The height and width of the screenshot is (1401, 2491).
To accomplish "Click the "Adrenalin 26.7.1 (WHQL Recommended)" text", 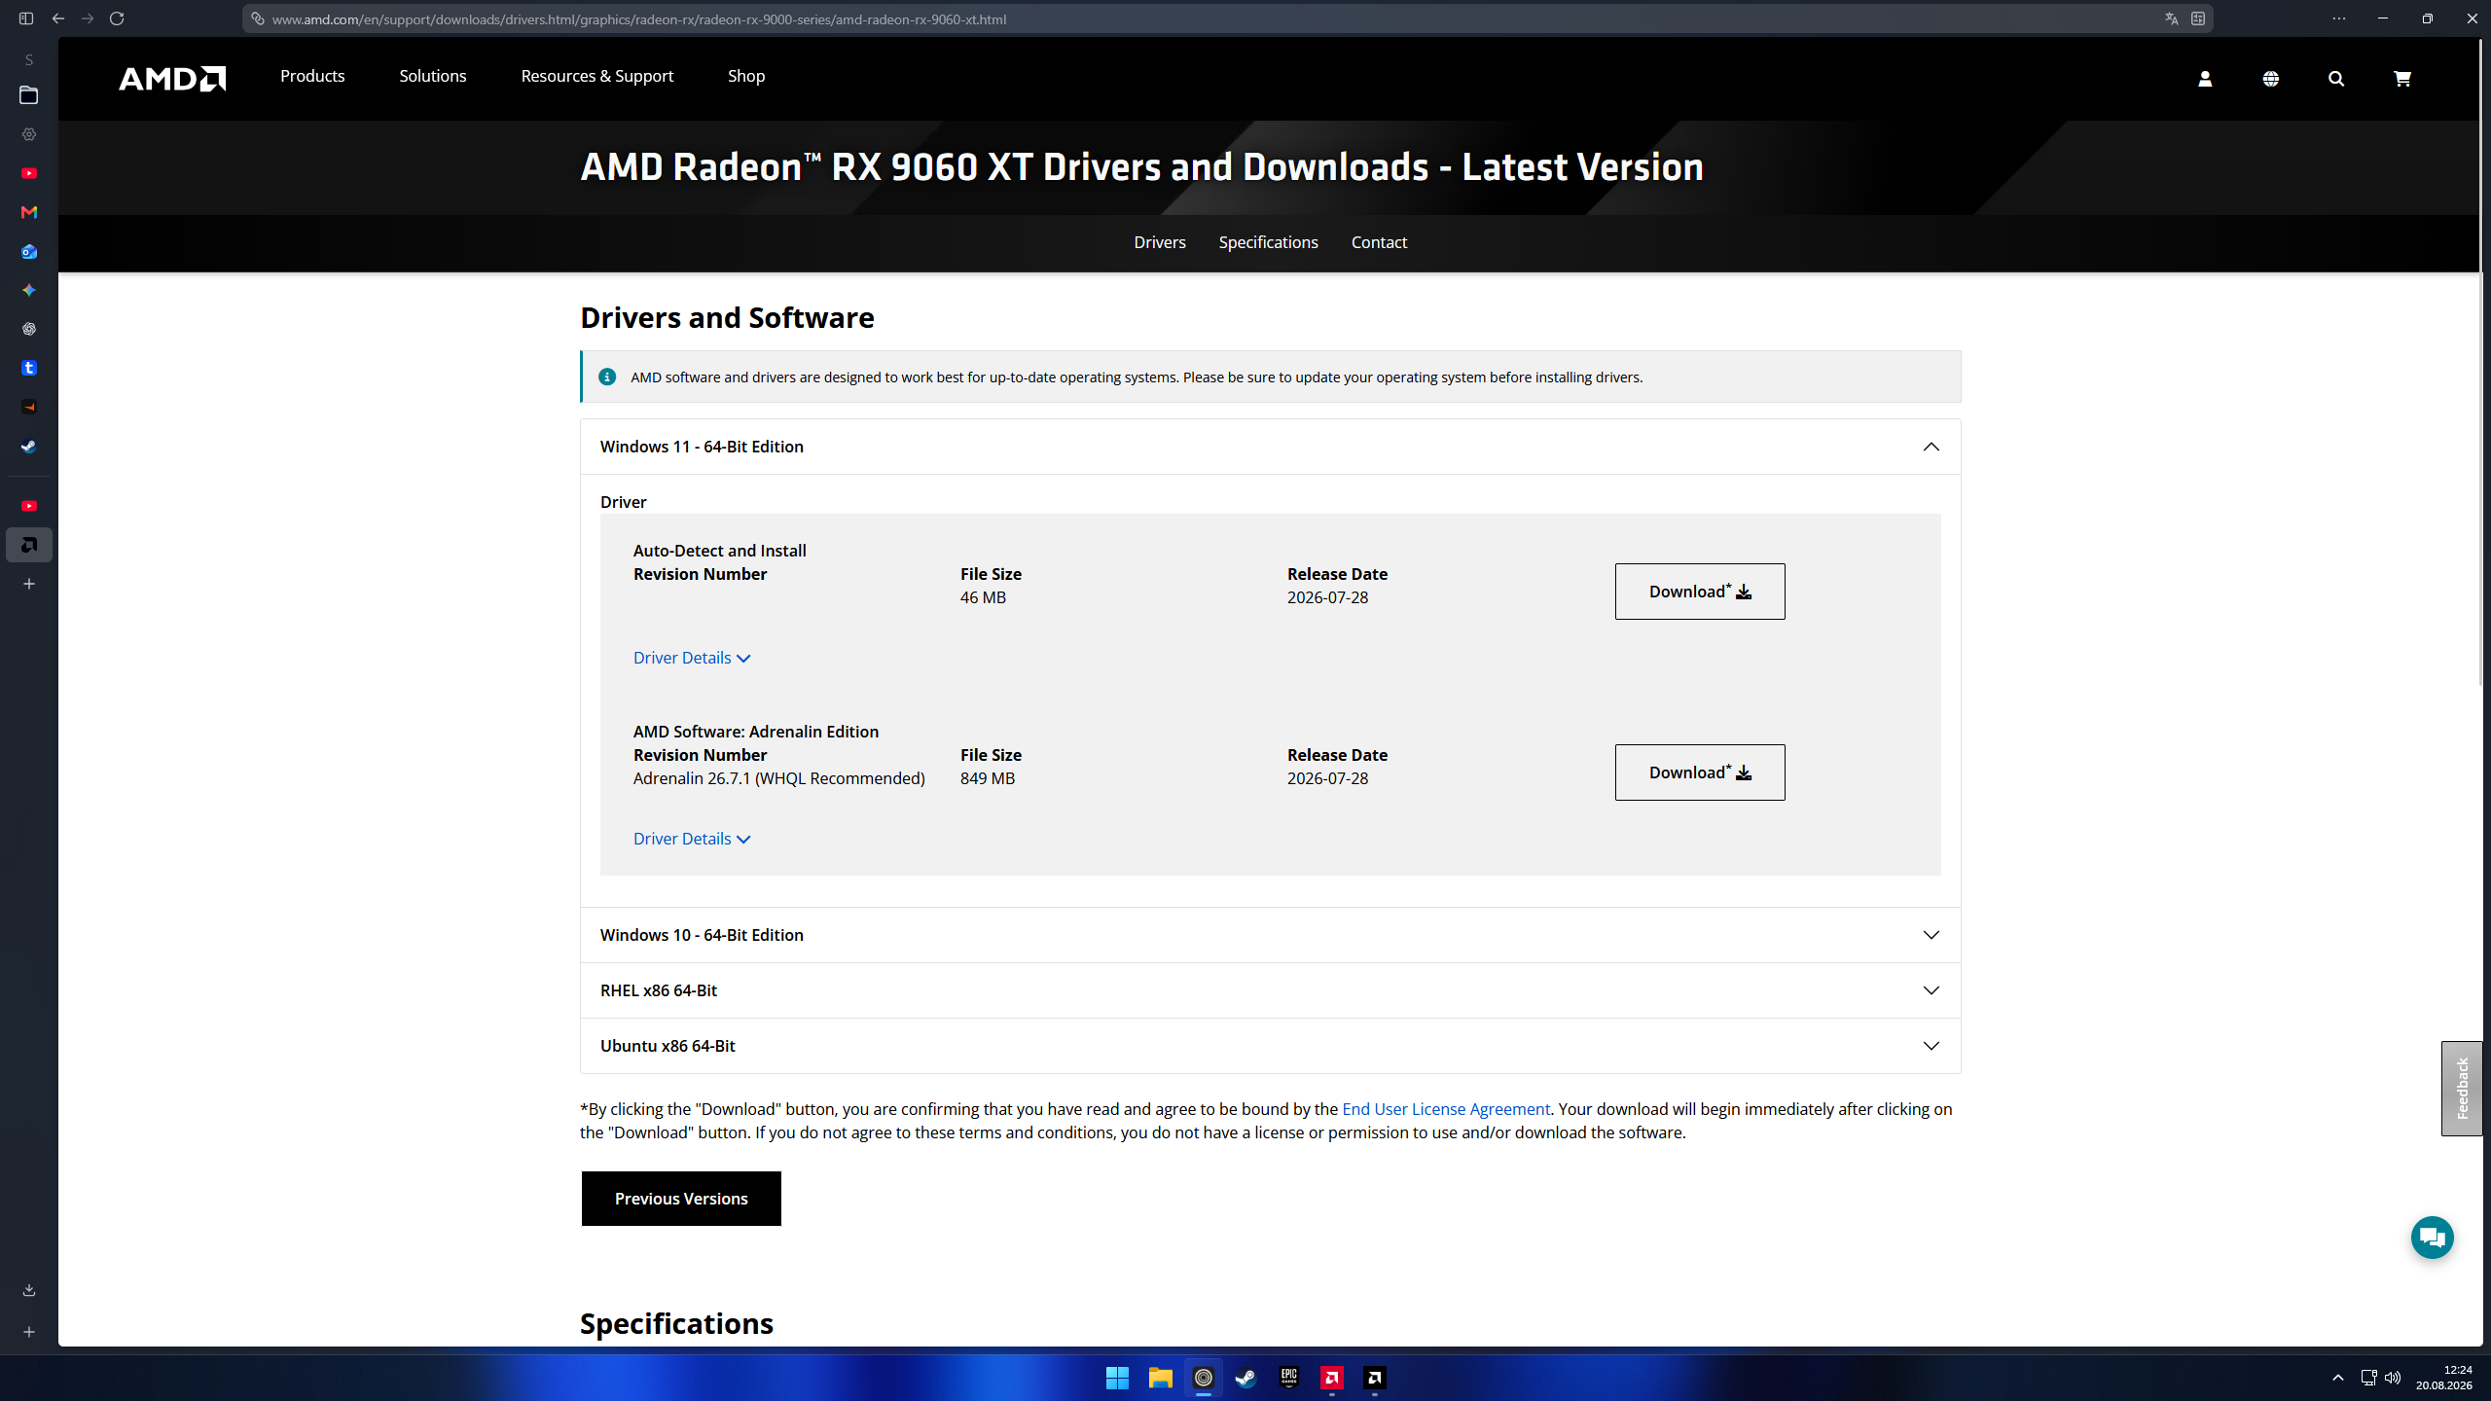I will [x=779, y=778].
